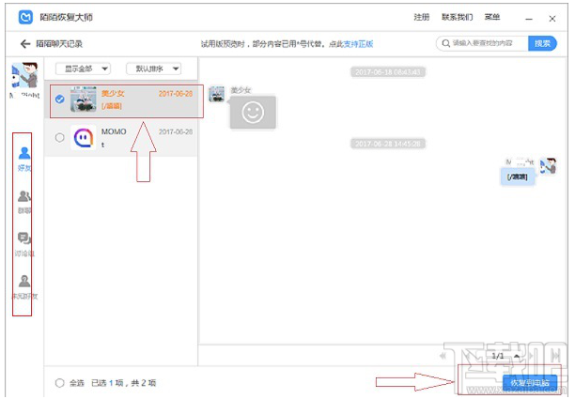Go to the last page of messages
The image size is (575, 399).
pyautogui.click(x=556, y=356)
